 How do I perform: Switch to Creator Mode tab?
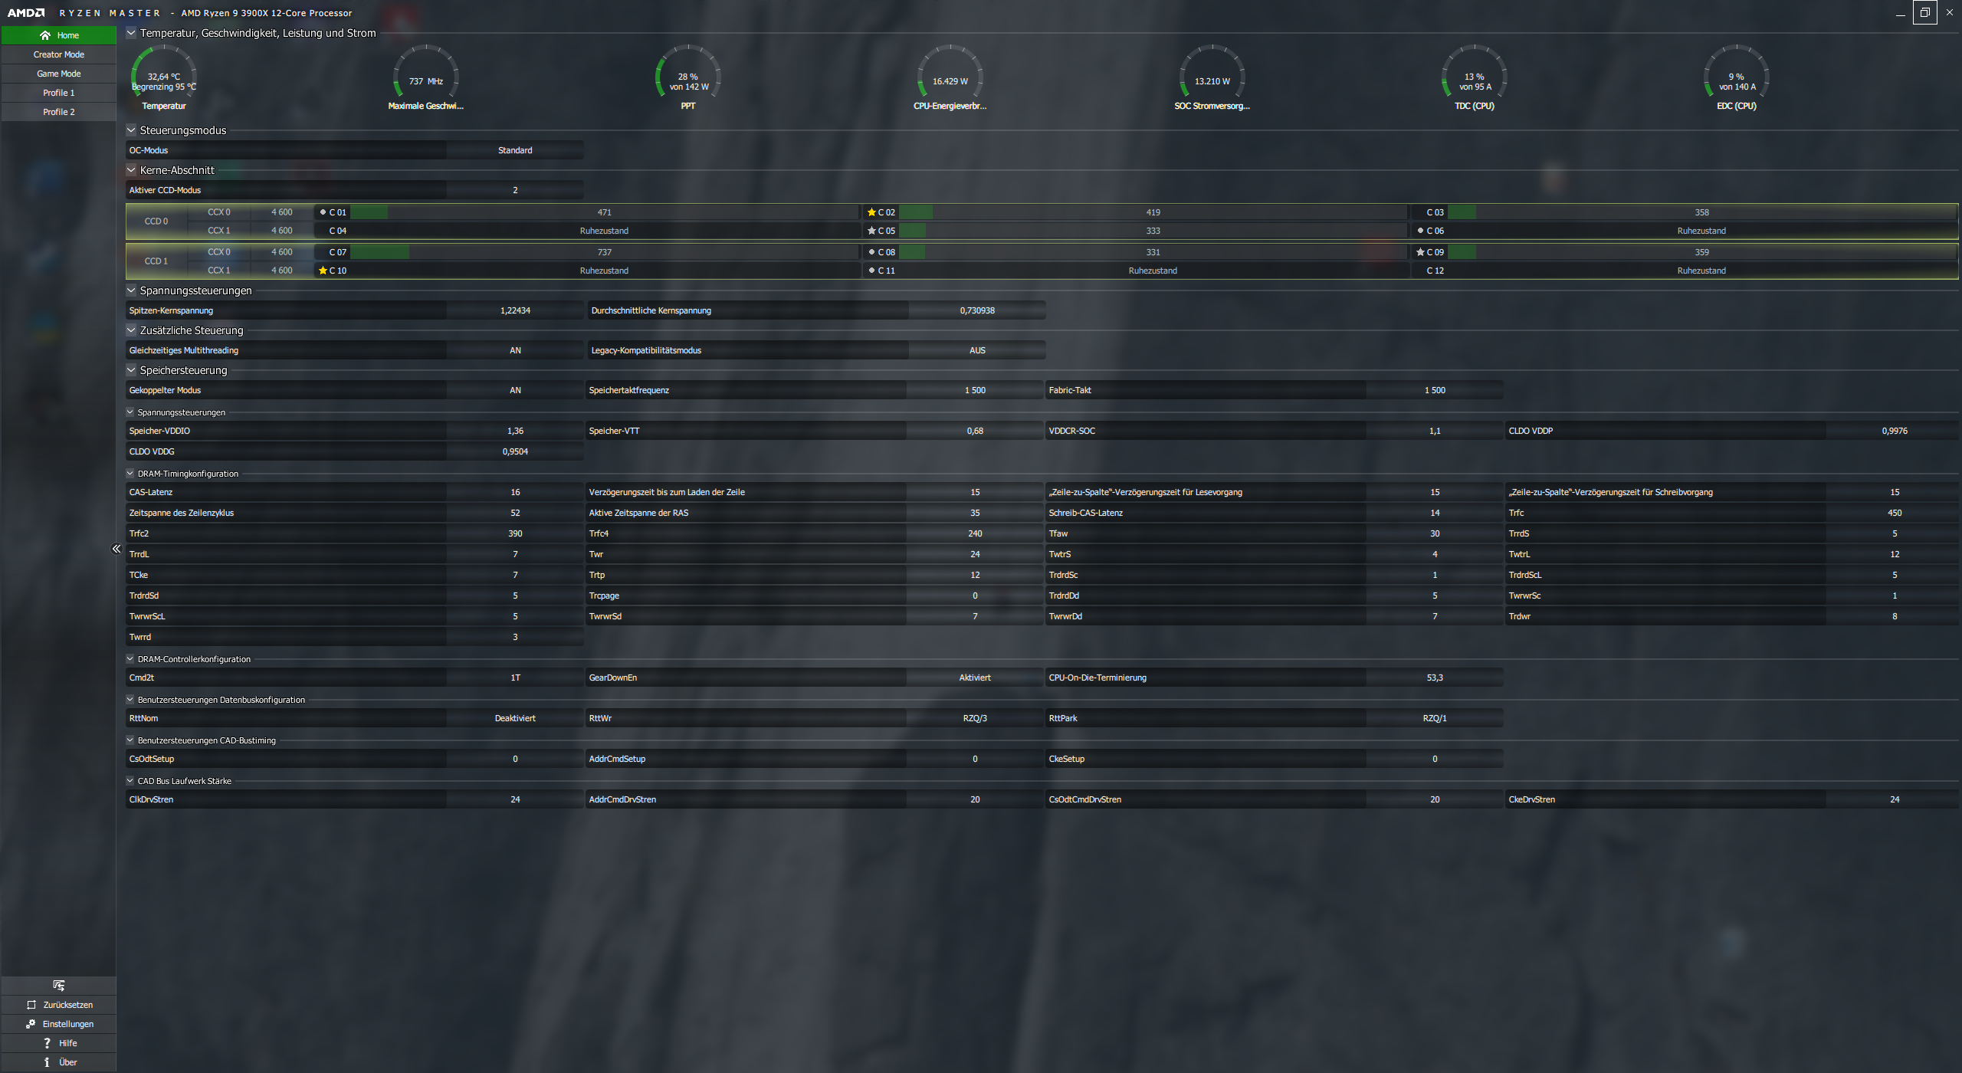[x=59, y=54]
